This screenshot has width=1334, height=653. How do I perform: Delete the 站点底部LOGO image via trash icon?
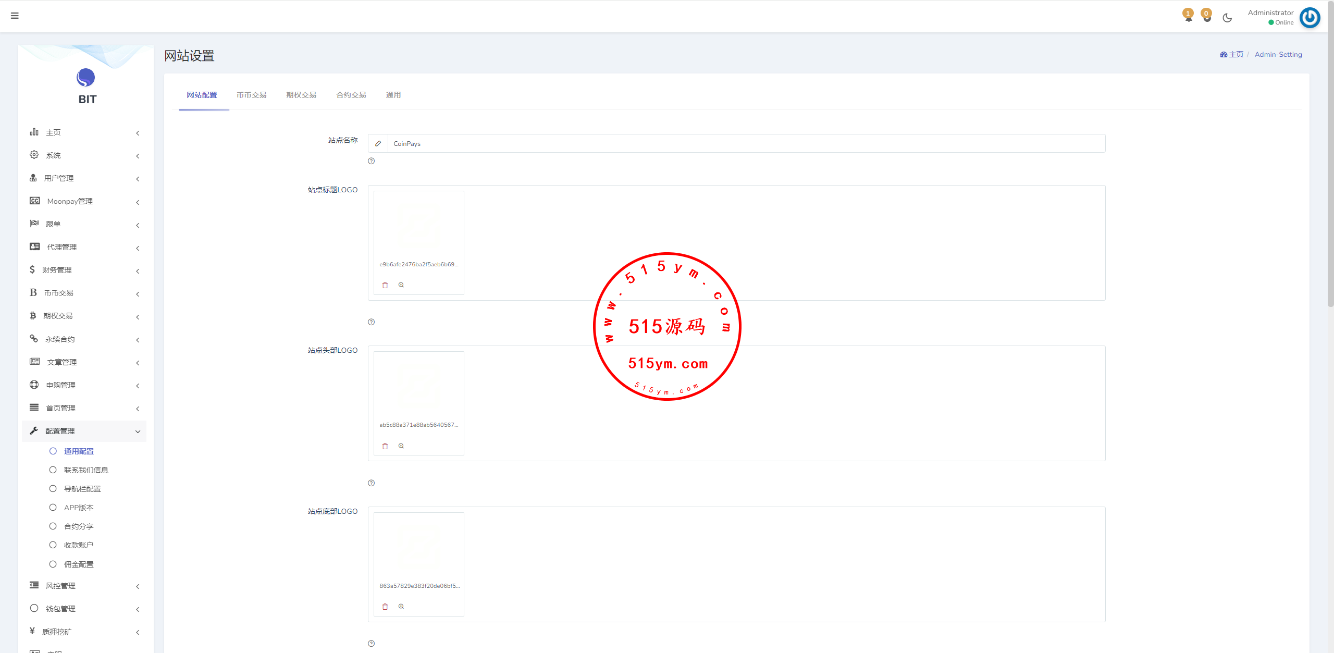(x=385, y=607)
